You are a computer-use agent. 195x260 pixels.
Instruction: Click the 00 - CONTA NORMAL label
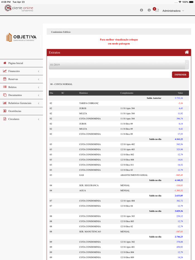[x=61, y=84]
